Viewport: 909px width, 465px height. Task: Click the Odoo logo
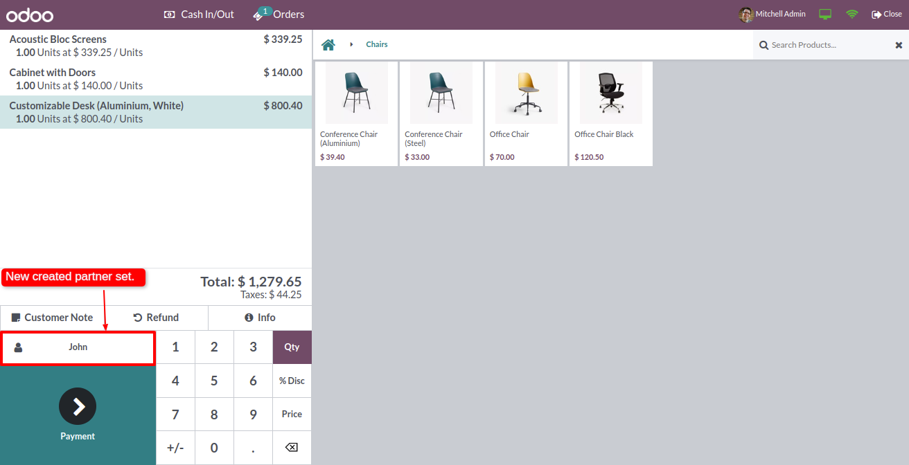click(30, 15)
